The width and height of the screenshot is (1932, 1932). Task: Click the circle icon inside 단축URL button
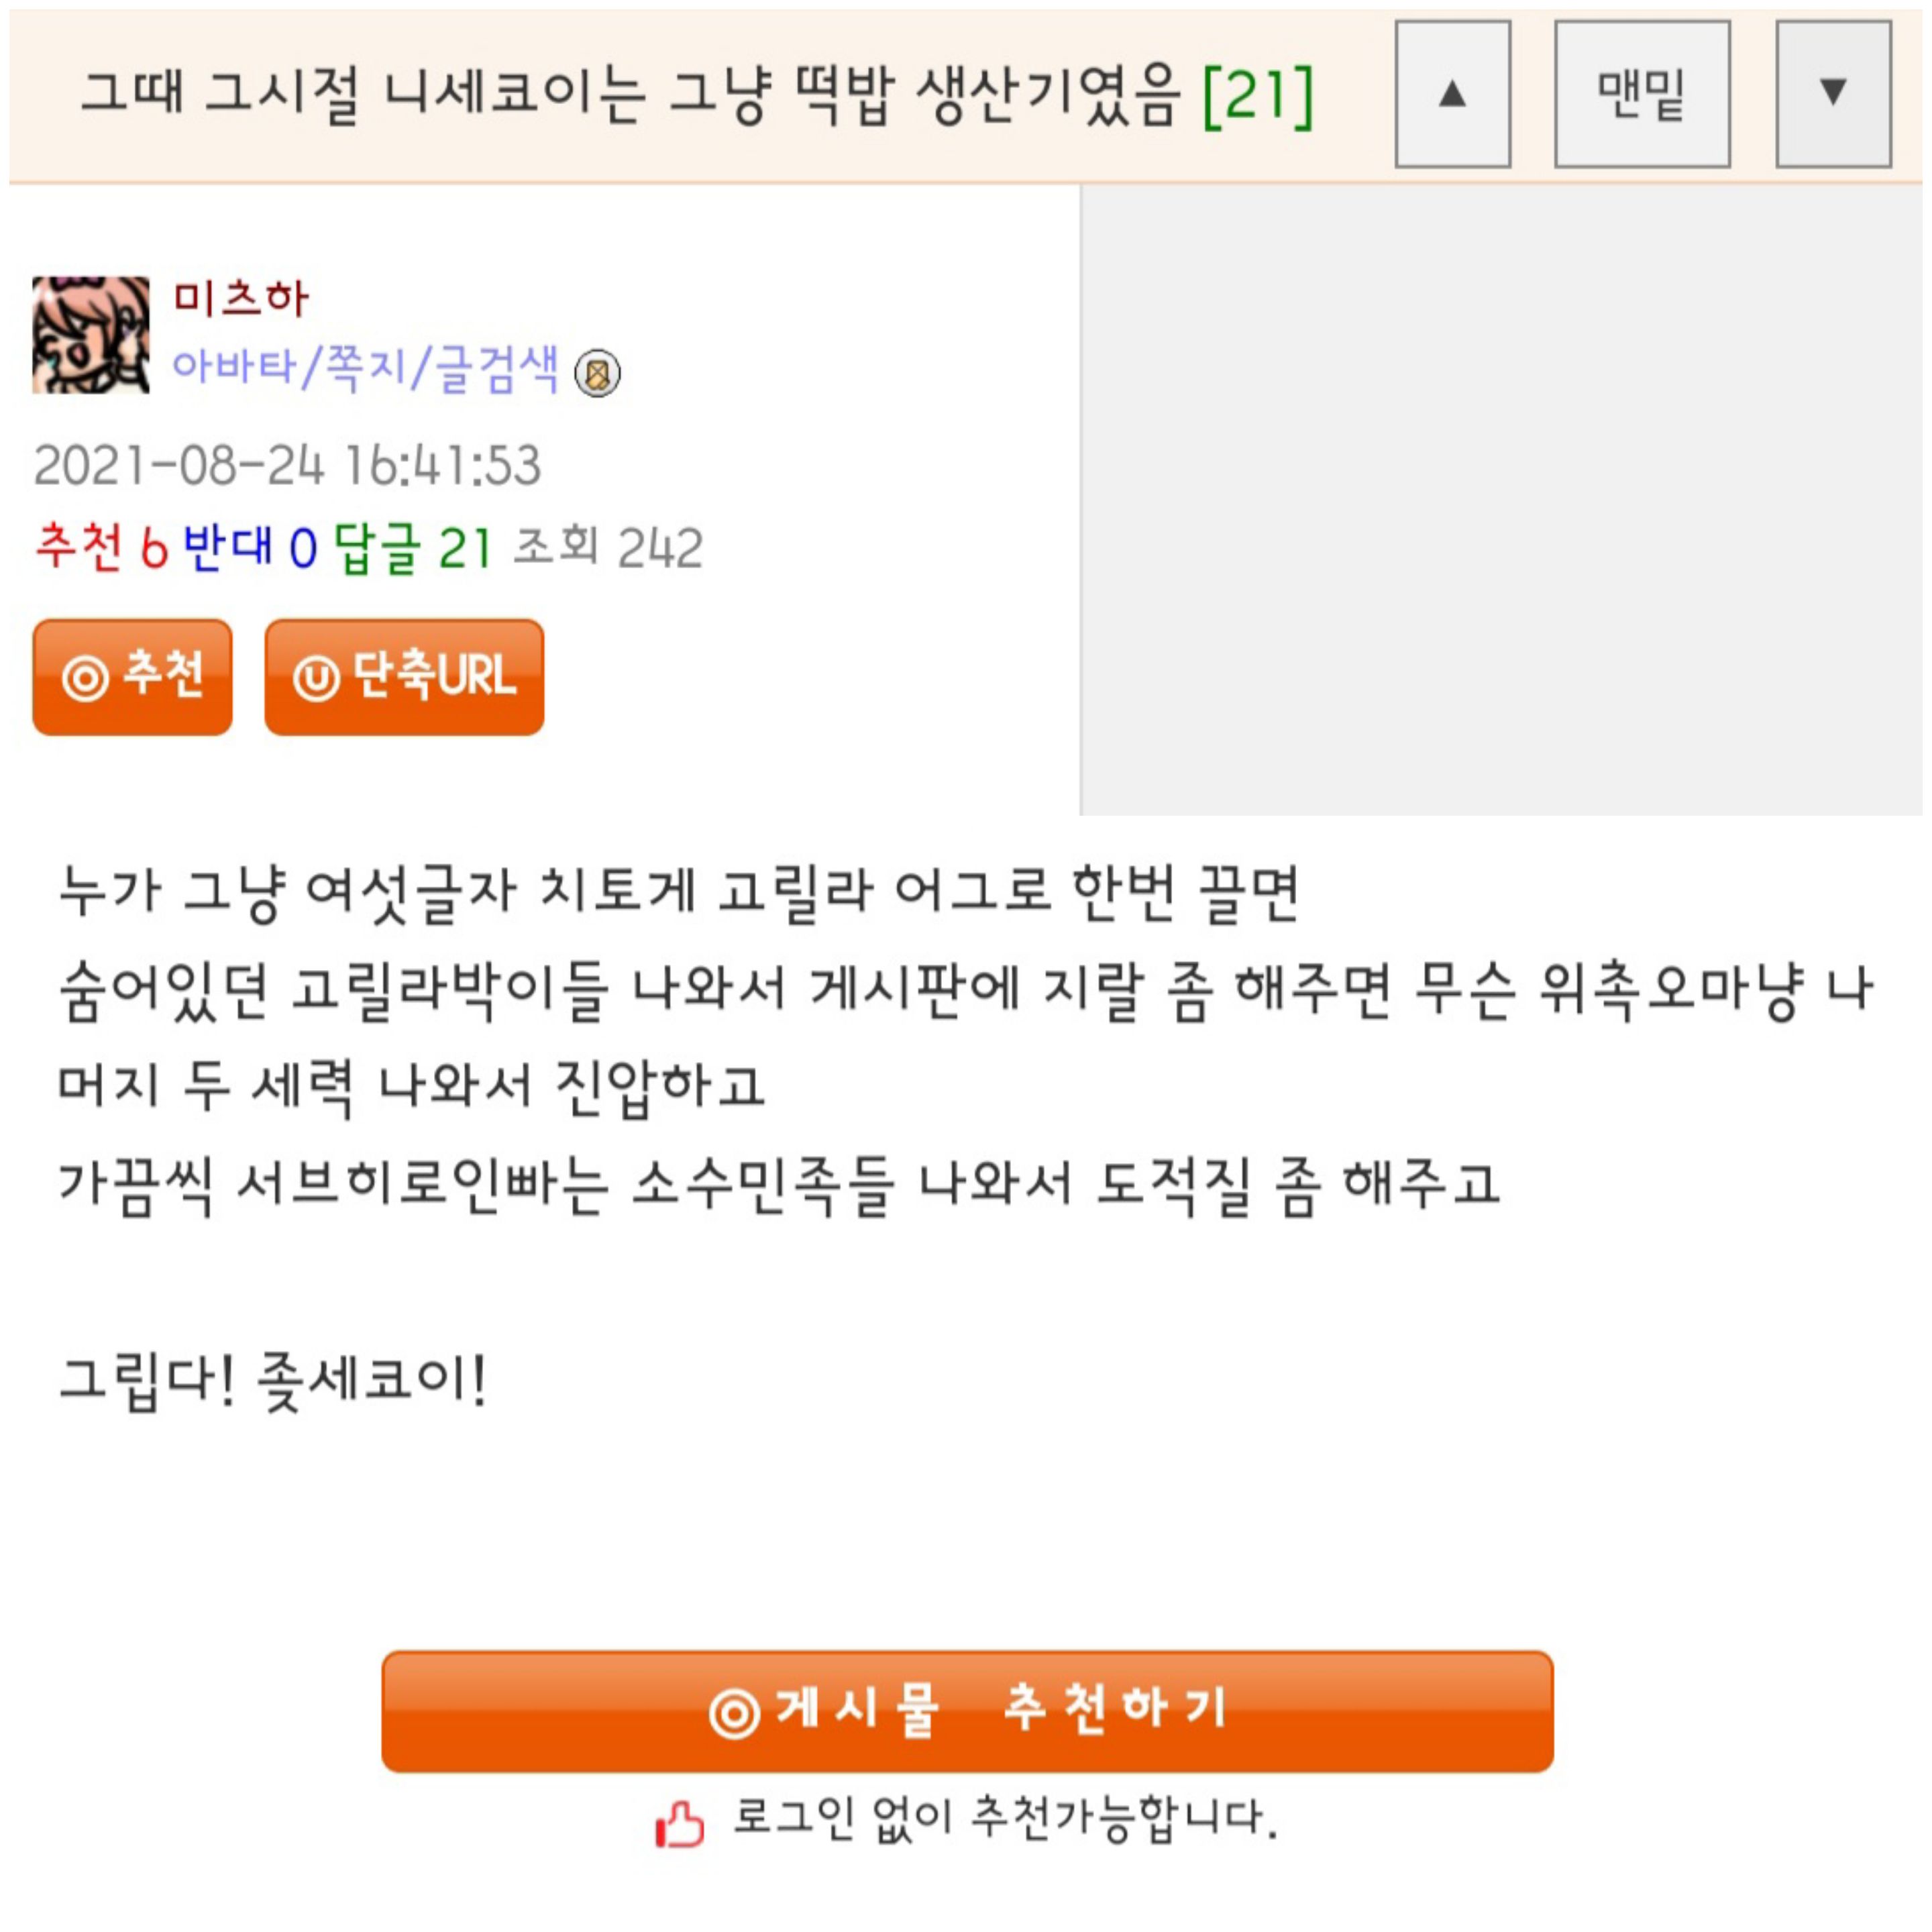point(316,679)
